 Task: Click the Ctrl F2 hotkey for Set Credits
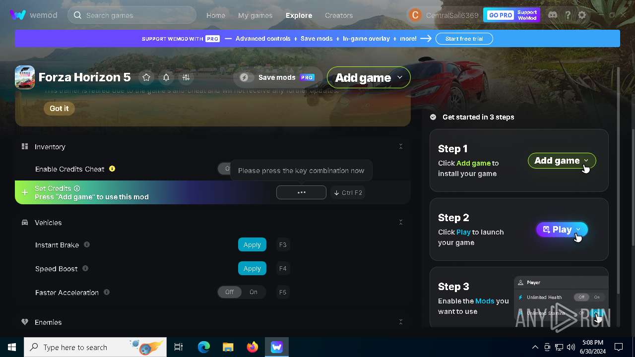(348, 192)
